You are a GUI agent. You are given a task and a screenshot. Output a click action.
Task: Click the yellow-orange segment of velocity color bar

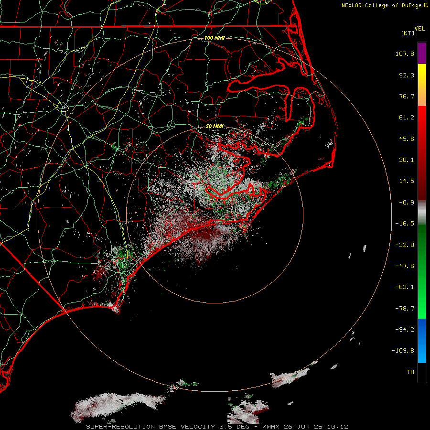pyautogui.click(x=422, y=85)
